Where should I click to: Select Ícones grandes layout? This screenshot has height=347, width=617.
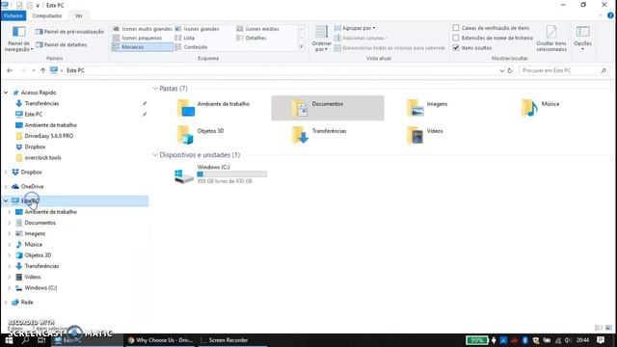197,29
